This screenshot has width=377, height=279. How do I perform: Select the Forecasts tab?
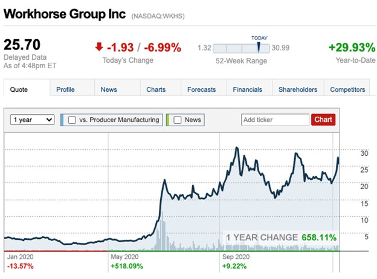click(x=201, y=89)
